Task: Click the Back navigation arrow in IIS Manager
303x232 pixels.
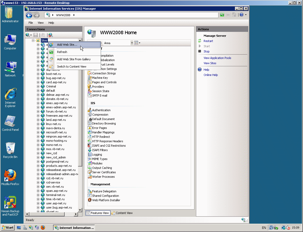Action: 29,15
